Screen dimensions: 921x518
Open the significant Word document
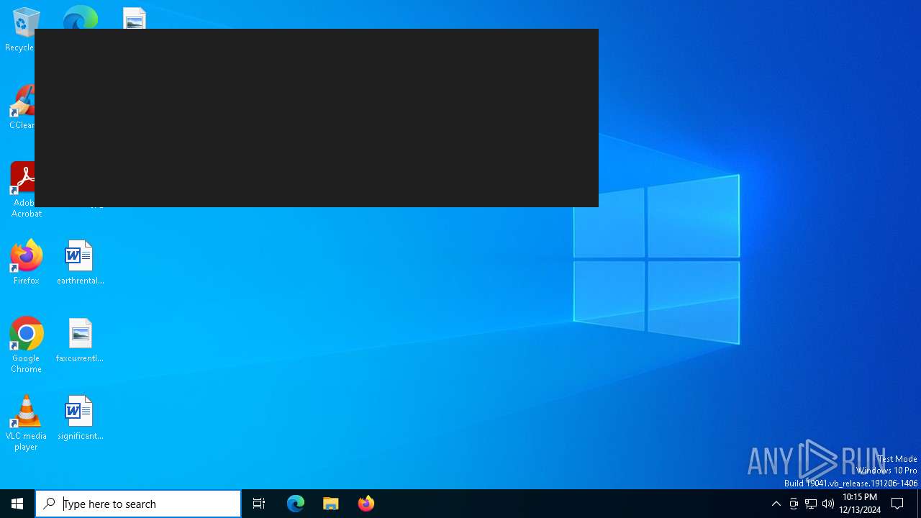(x=80, y=418)
